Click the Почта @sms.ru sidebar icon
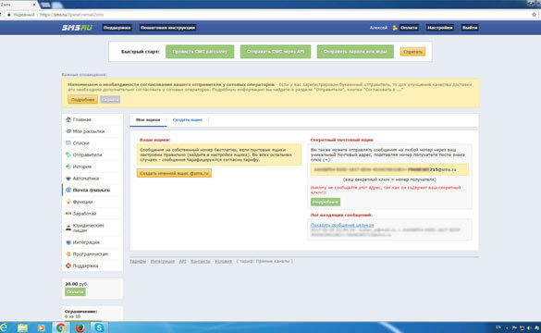Screen dimensions: 541x333 [68, 190]
